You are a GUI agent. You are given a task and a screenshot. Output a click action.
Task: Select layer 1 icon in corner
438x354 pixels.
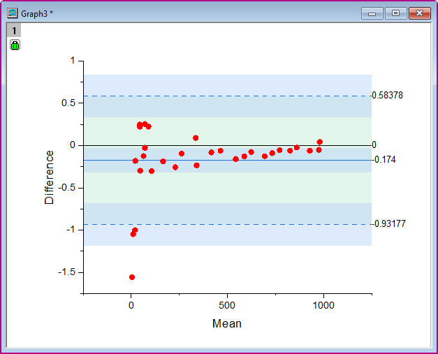[x=14, y=30]
